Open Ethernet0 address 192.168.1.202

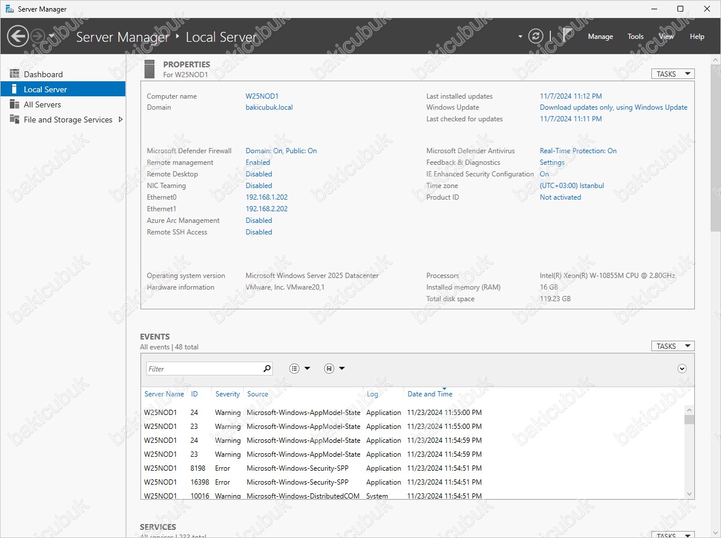pos(266,197)
